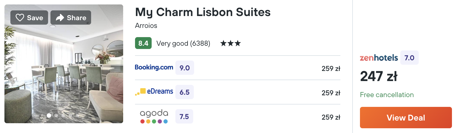Click the agoda 7.5 score badge
The height and width of the screenshot is (133, 457).
click(184, 117)
